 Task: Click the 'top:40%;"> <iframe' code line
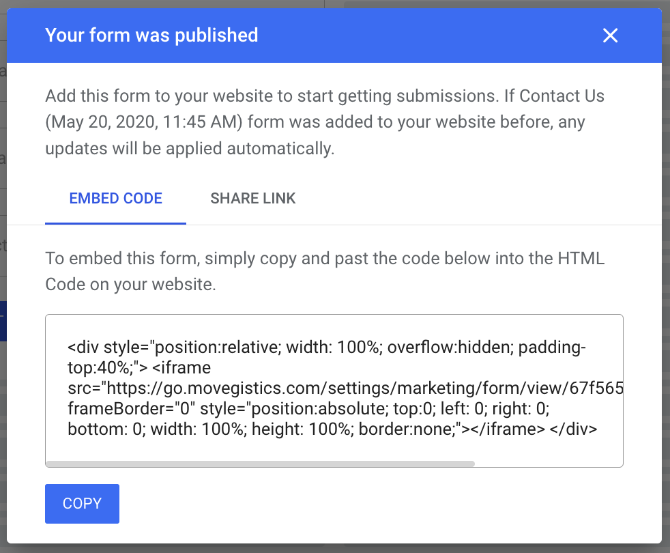point(140,368)
